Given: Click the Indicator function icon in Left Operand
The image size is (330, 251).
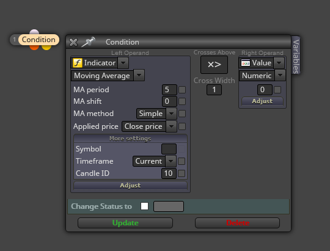Looking at the screenshot, I should [x=77, y=63].
